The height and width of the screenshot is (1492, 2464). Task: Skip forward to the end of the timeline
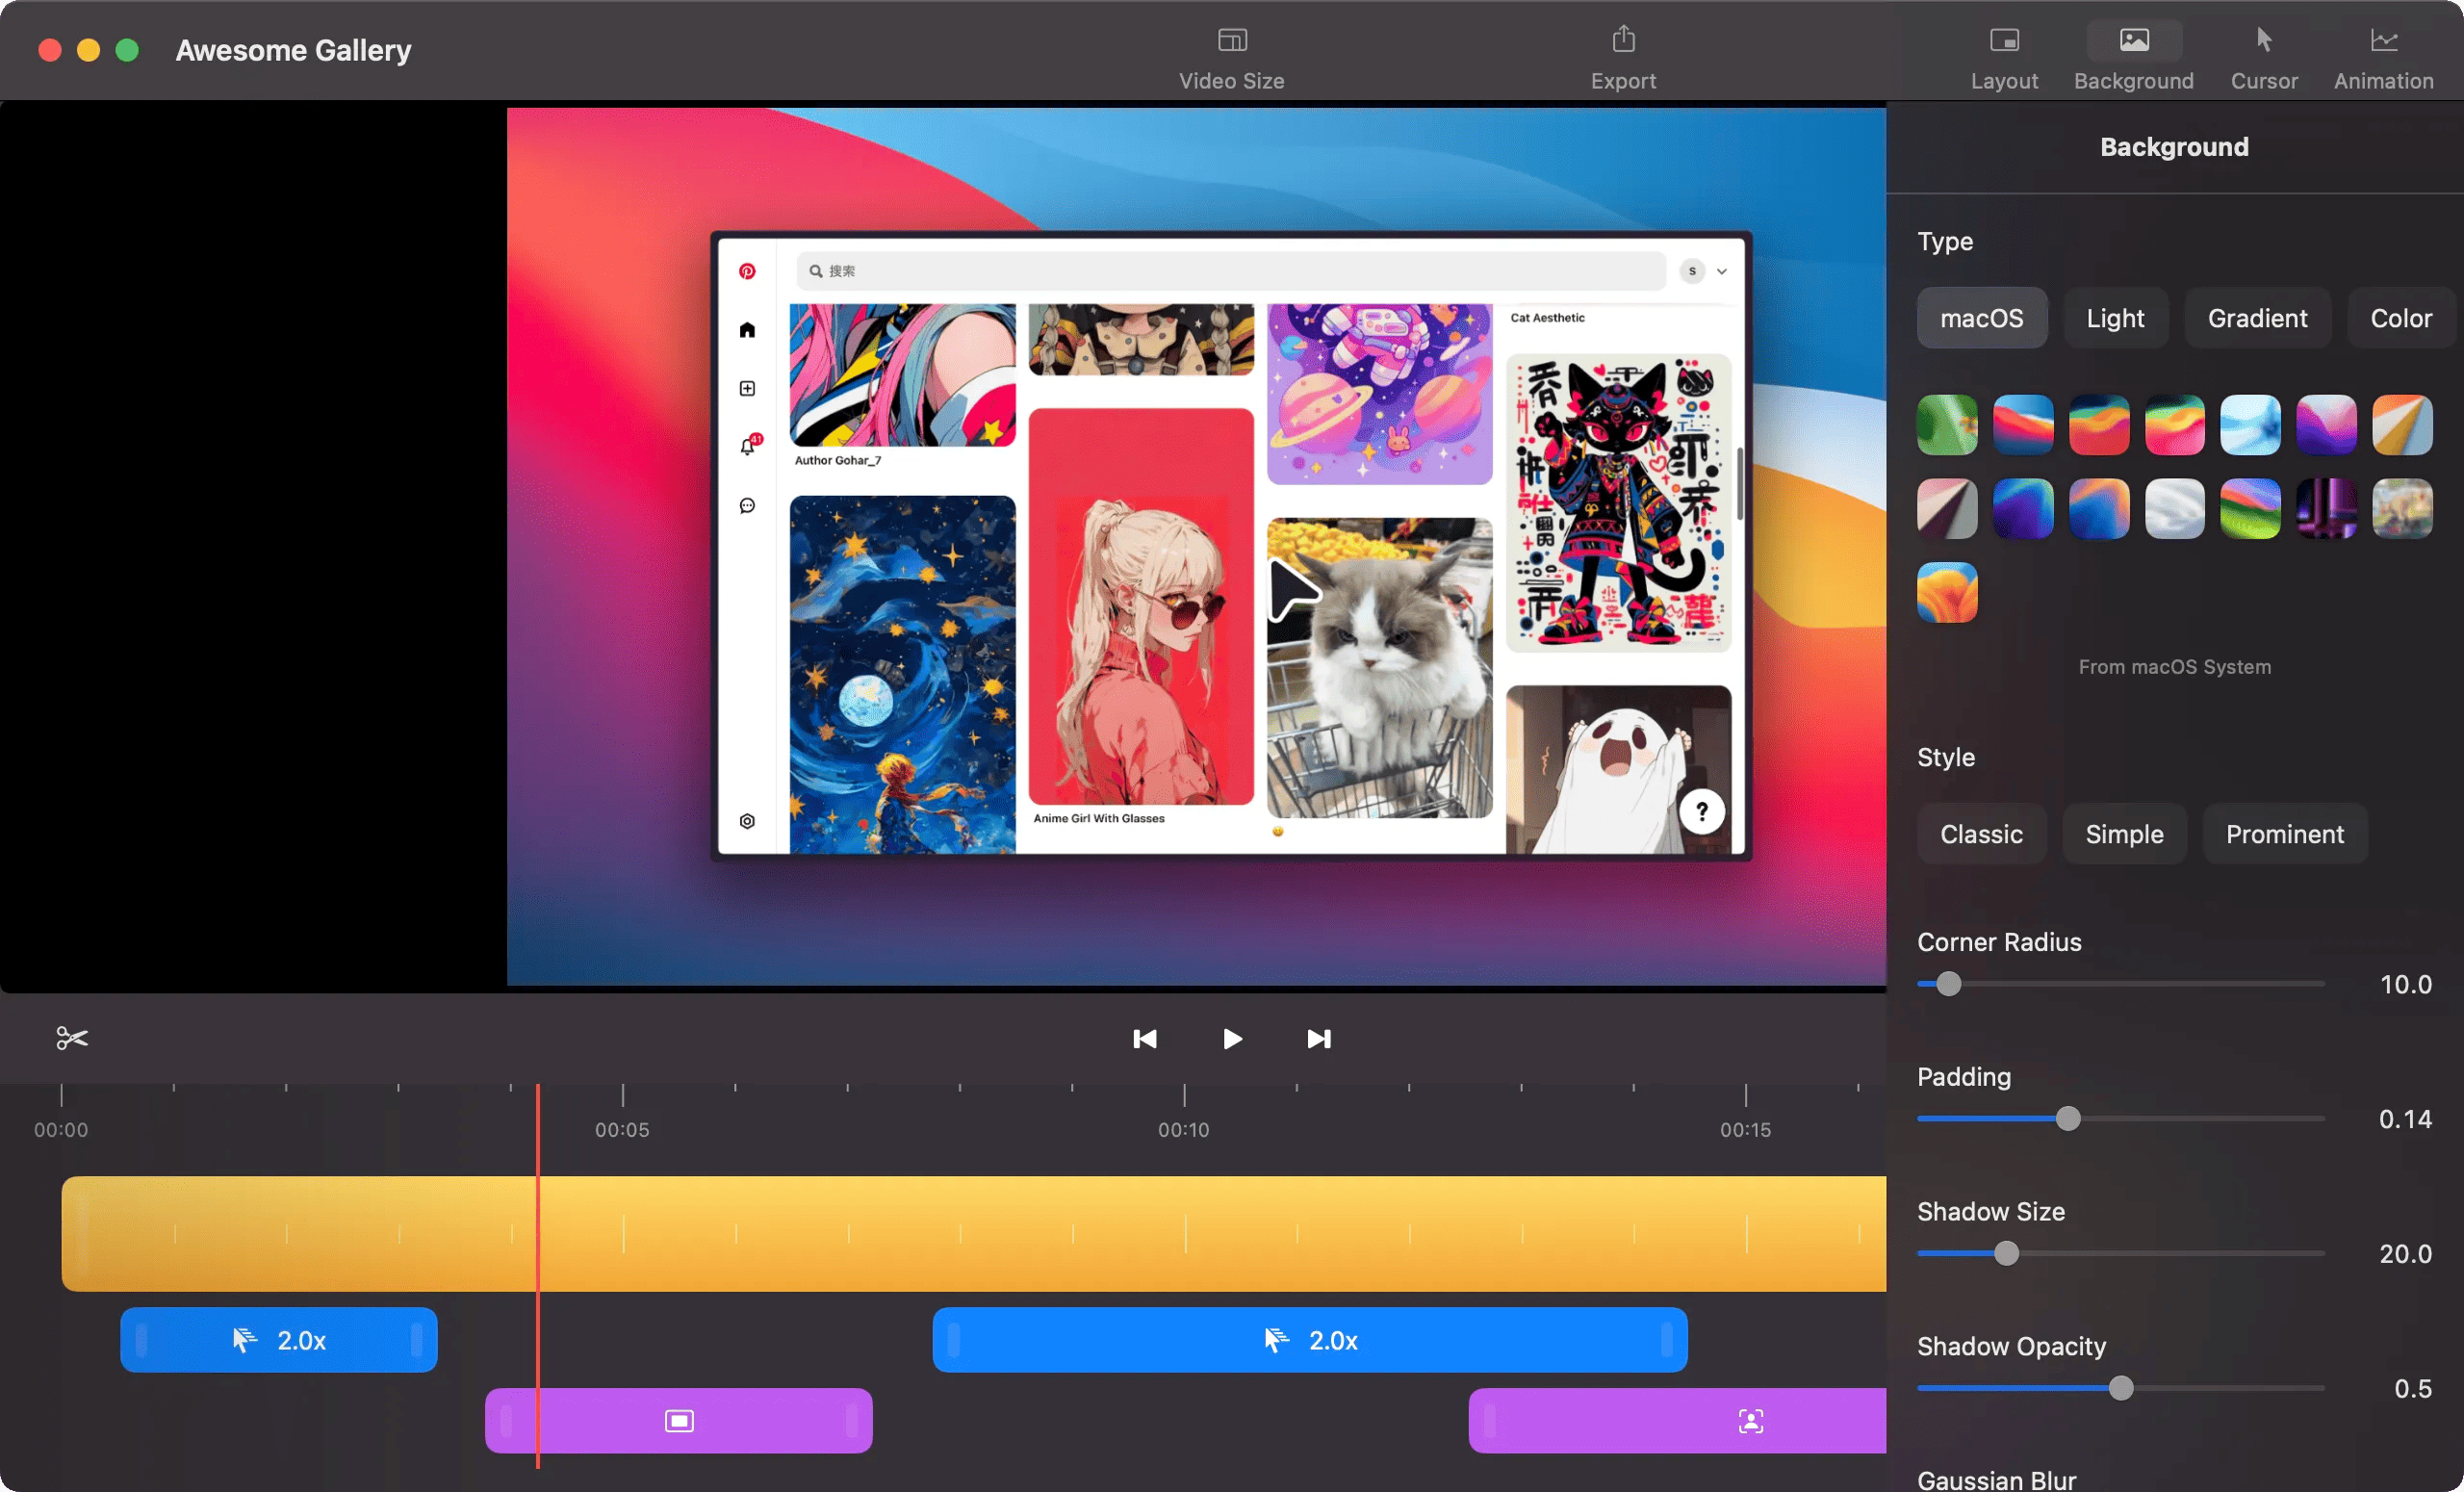pos(1318,1039)
